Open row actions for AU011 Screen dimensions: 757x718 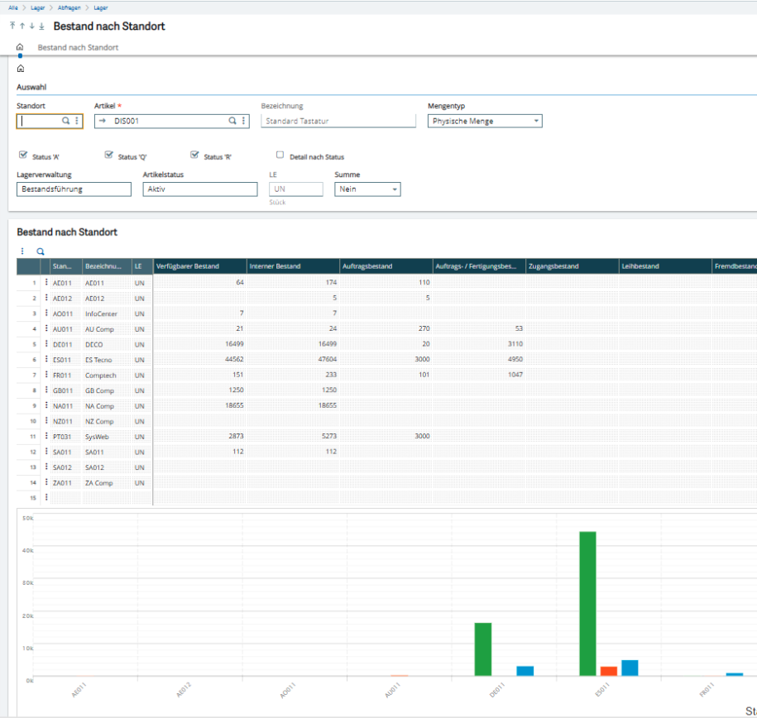point(46,328)
